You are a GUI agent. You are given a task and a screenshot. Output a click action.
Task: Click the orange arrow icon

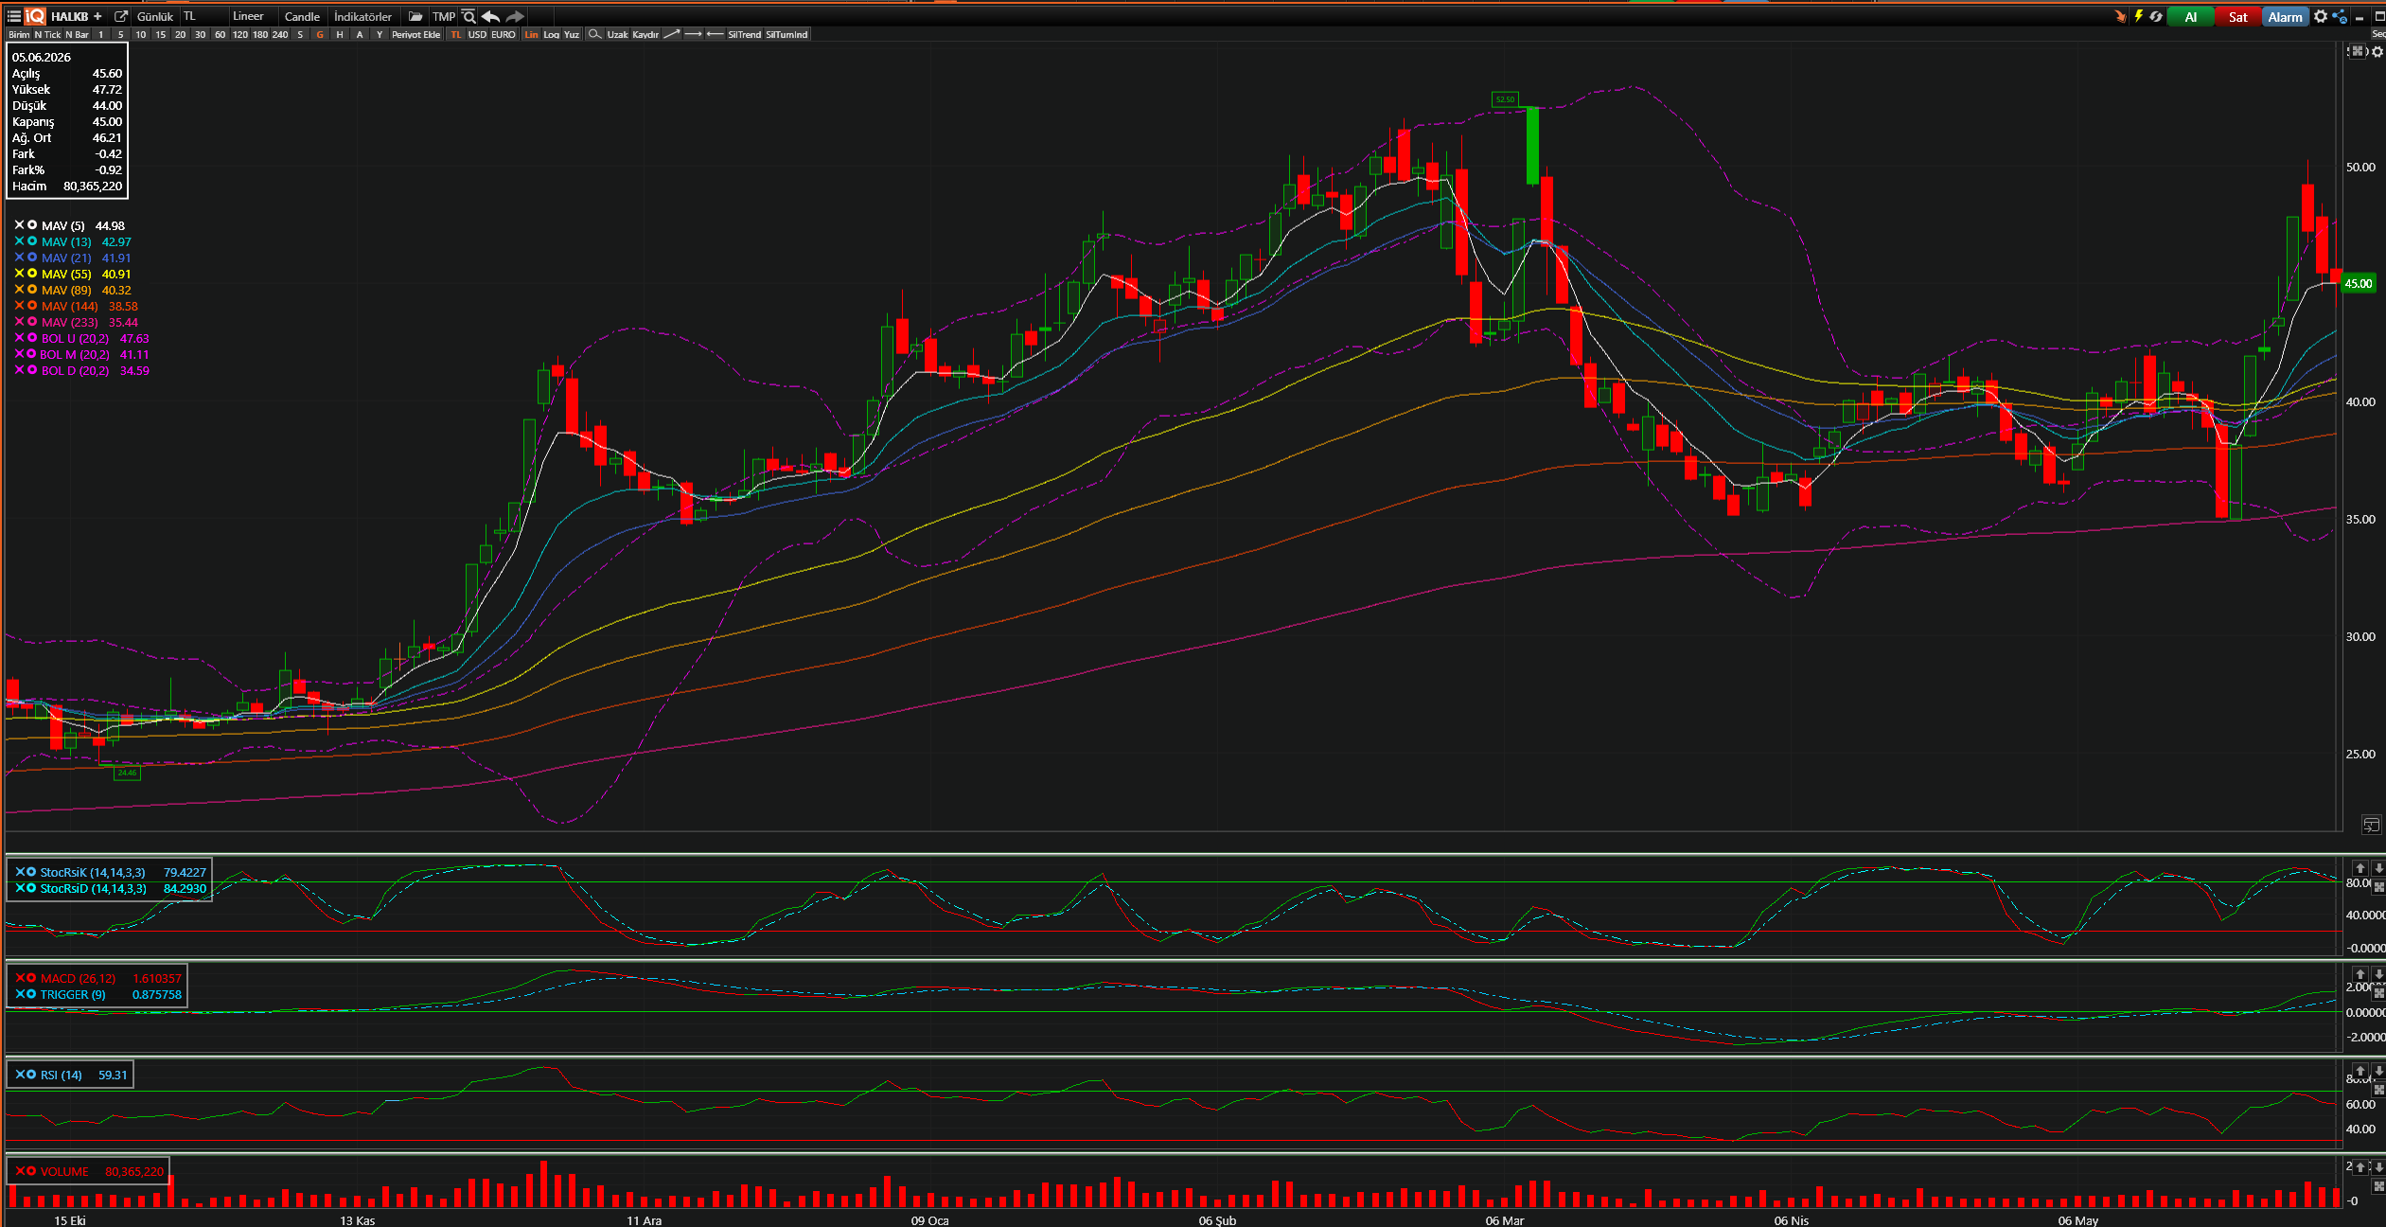[2120, 16]
